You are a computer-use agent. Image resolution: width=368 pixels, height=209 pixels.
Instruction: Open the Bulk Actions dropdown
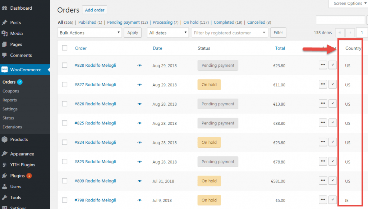click(89, 33)
